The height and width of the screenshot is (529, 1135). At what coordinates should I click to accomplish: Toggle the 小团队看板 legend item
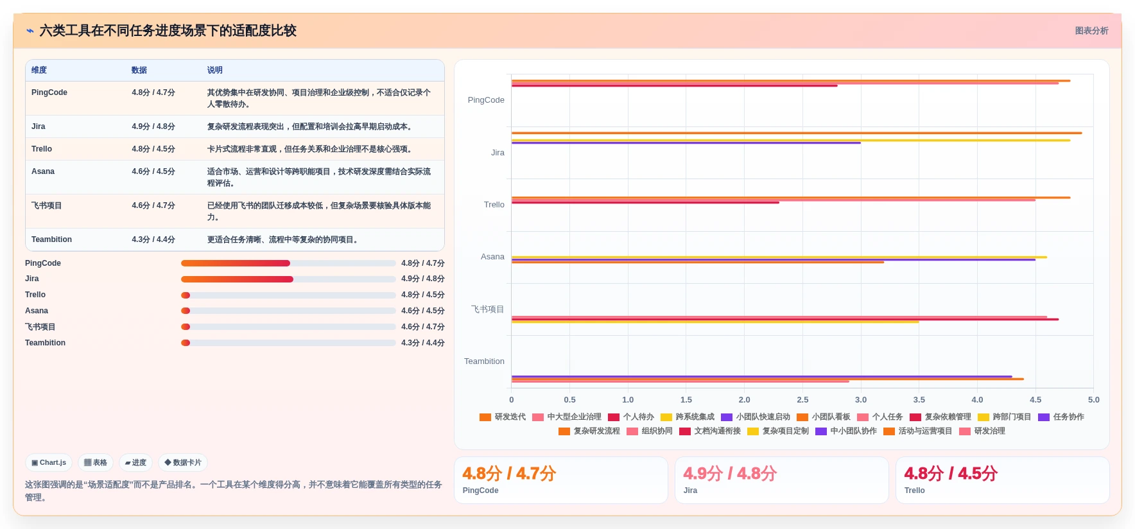tap(824, 417)
